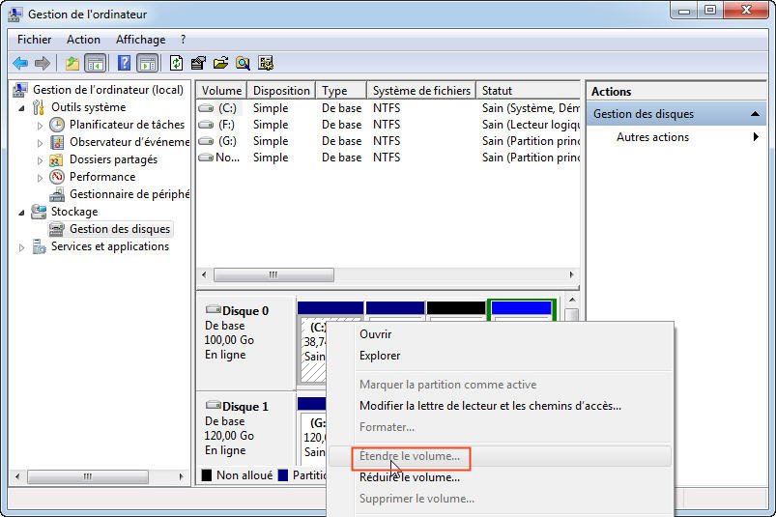Select Gestion des disques in tree
Screen dimensions: 776x517
[x=120, y=229]
